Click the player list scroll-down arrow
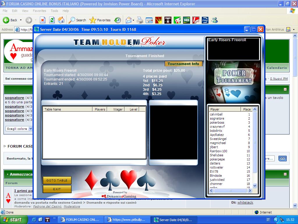 (x=255, y=185)
